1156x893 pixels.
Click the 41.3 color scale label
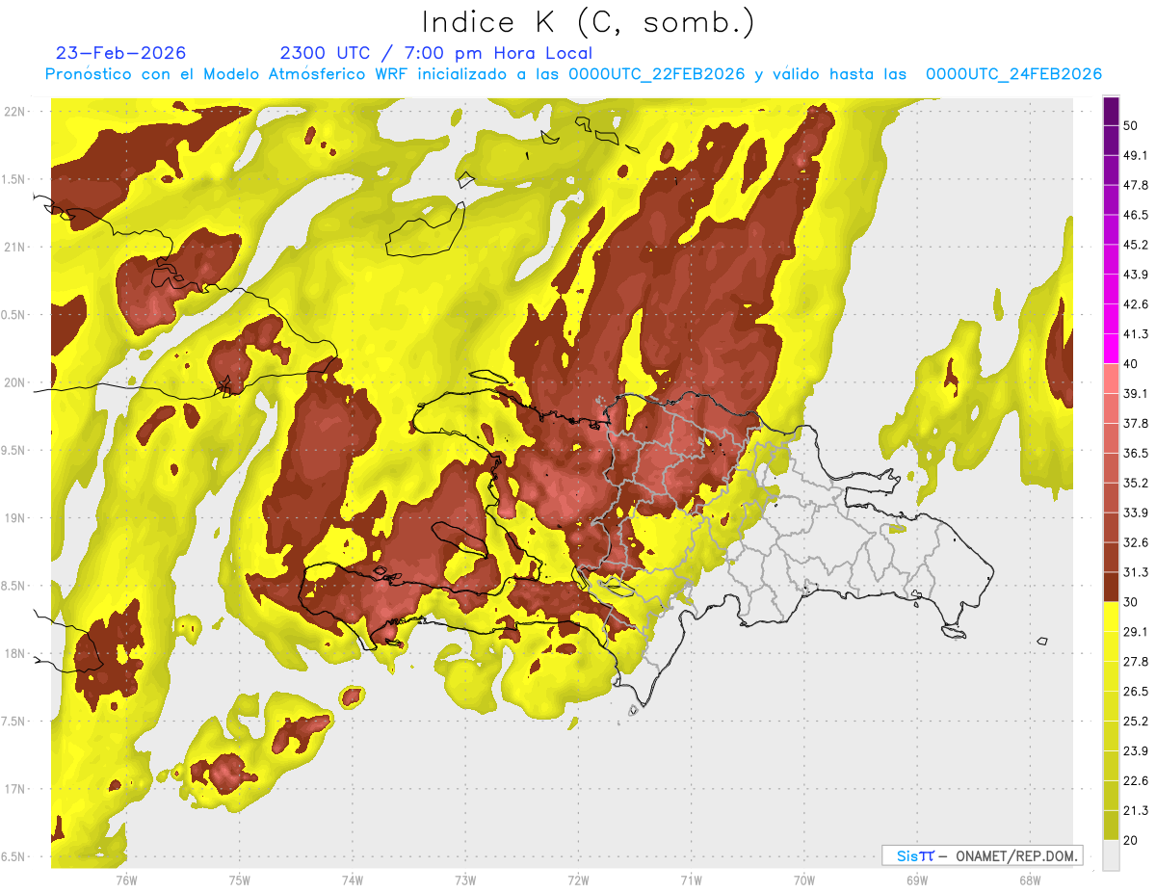pyautogui.click(x=1136, y=334)
